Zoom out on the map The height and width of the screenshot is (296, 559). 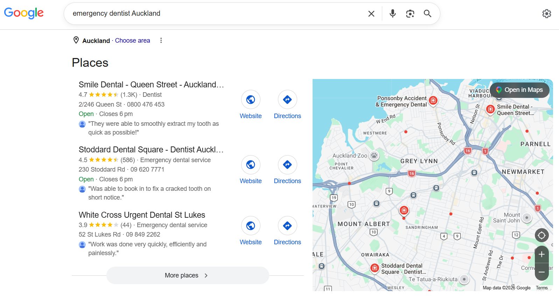coord(541,272)
